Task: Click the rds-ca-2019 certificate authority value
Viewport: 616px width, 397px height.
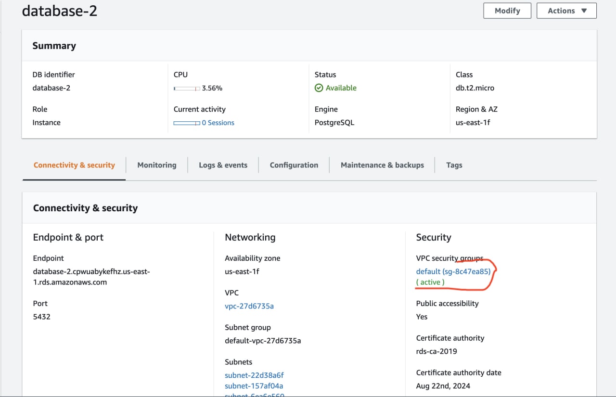Action: (x=436, y=351)
